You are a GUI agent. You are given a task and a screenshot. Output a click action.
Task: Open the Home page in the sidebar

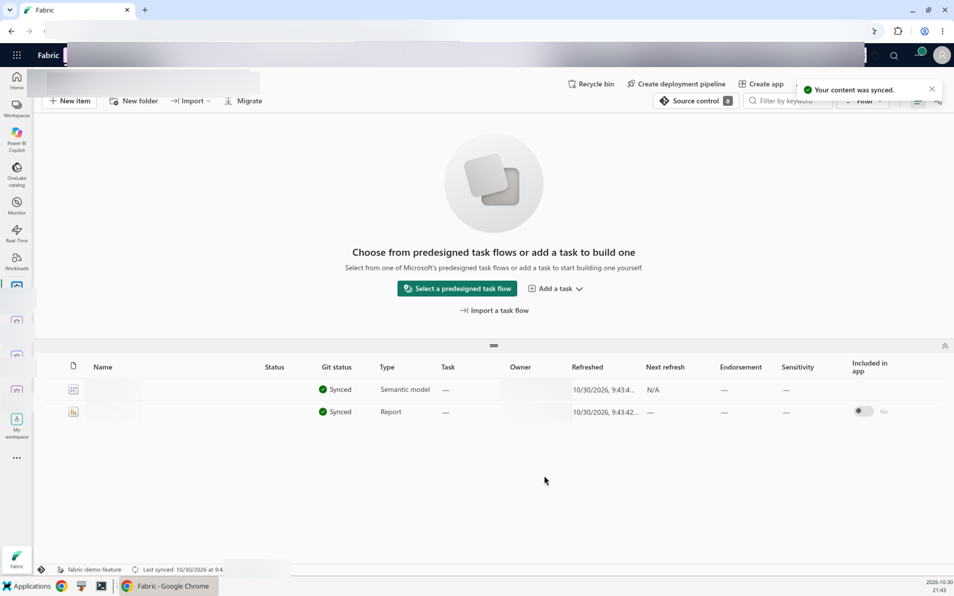[16, 80]
